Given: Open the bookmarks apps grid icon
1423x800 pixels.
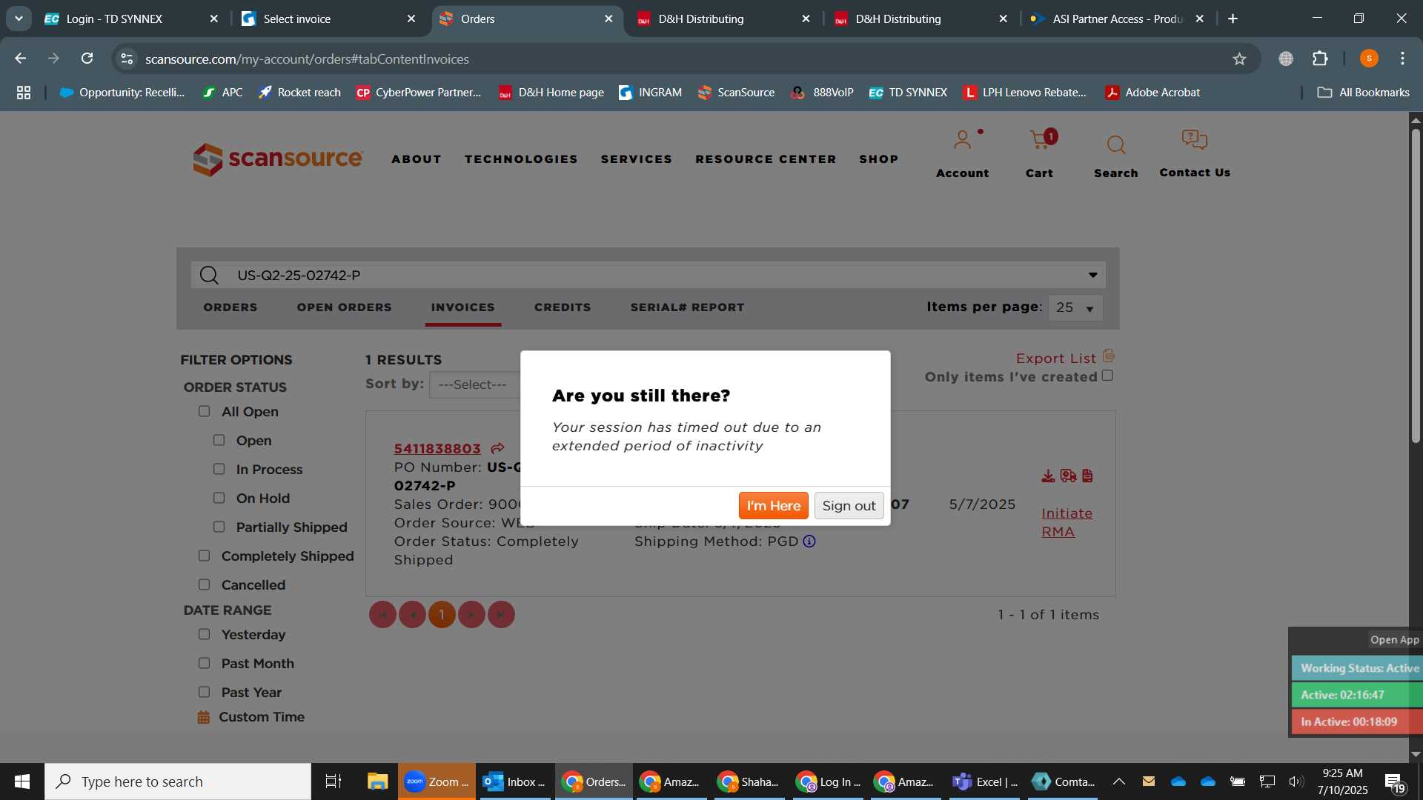Looking at the screenshot, I should pos(24,93).
